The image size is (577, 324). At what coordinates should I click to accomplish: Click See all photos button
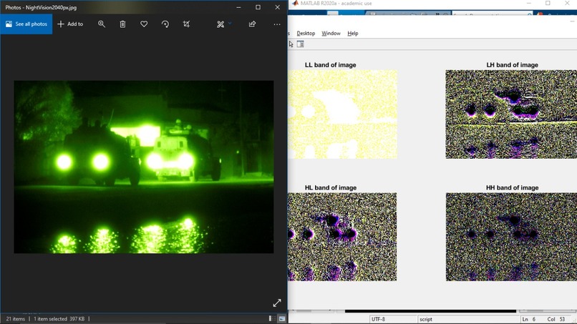click(x=26, y=24)
